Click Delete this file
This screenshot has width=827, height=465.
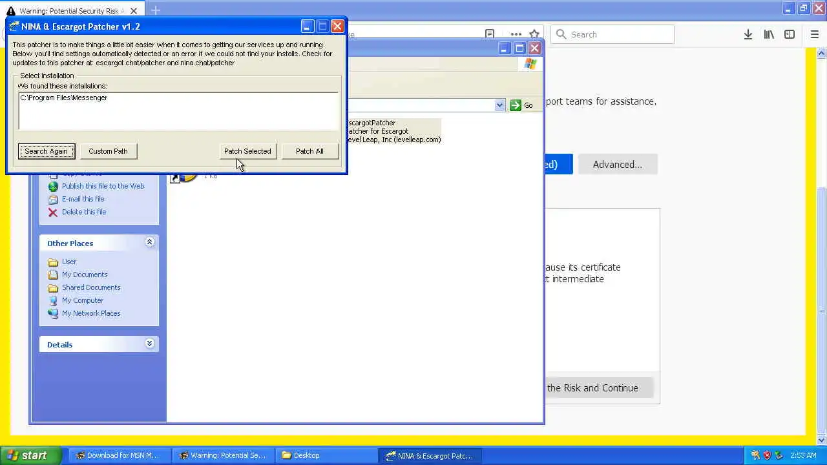(x=84, y=212)
